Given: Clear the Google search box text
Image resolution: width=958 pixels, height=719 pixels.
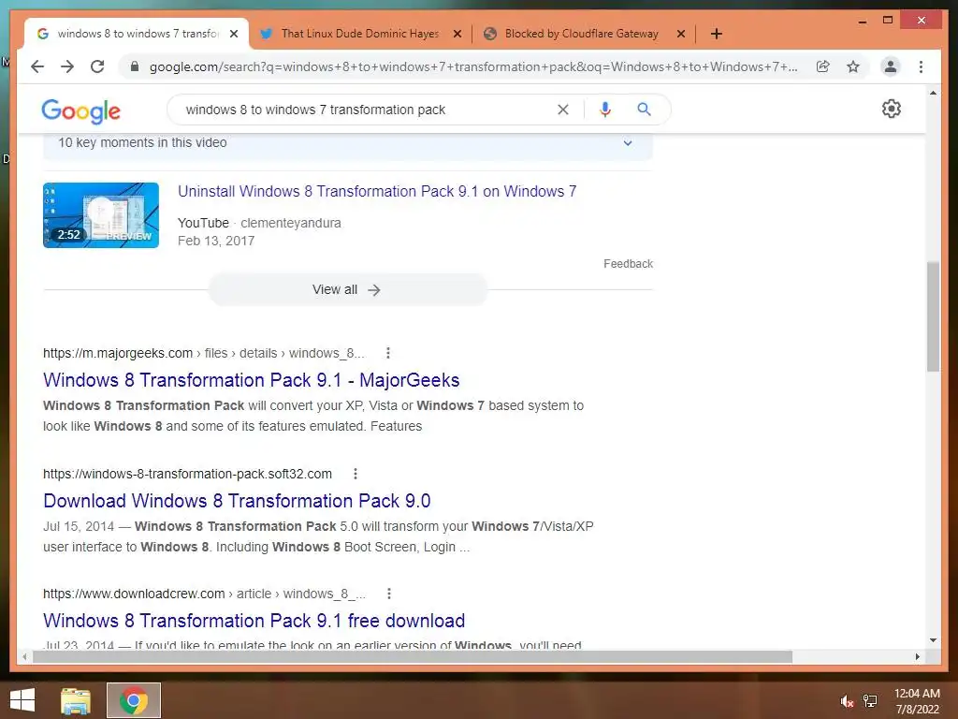Looking at the screenshot, I should click(x=562, y=110).
